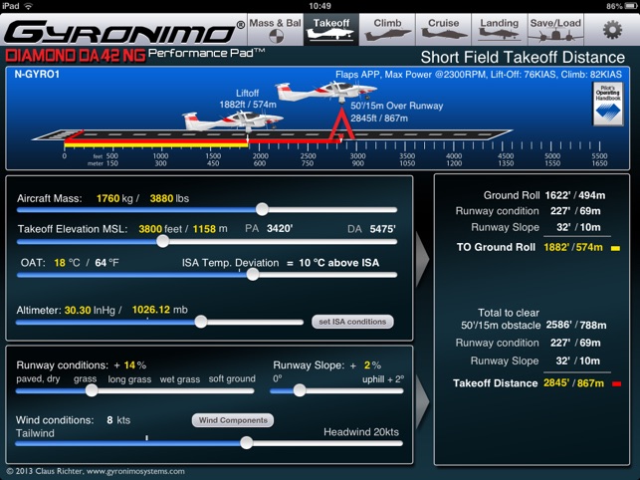Click the lifting-off aircraft at the Liftoff marker

click(232, 121)
